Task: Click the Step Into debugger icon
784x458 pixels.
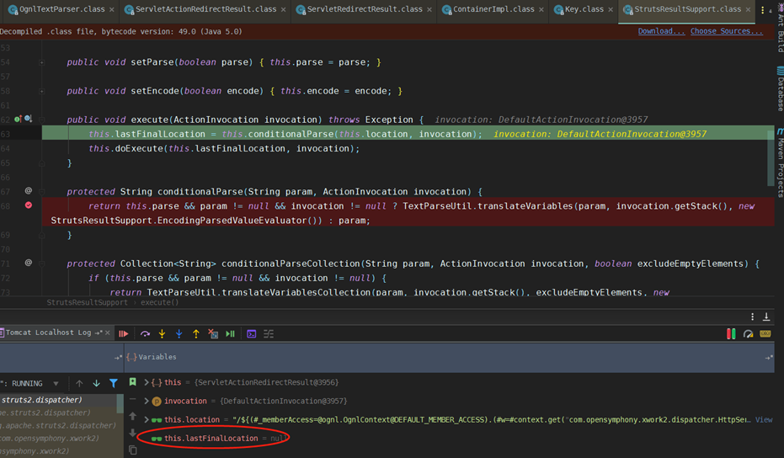Action: coord(162,334)
